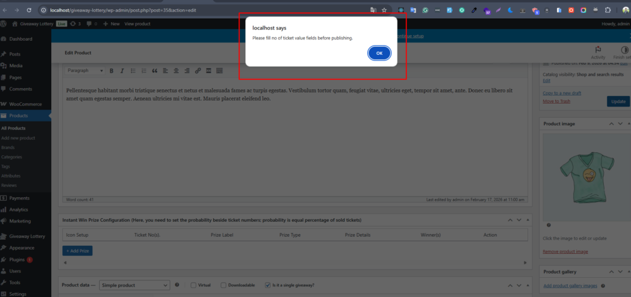Click the Product data help icon

(x=177, y=285)
